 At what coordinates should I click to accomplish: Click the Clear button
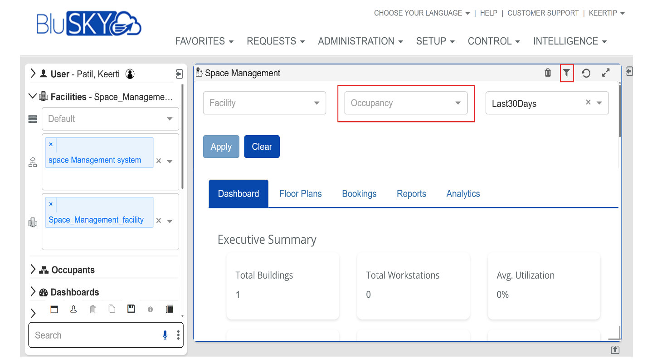[262, 147]
